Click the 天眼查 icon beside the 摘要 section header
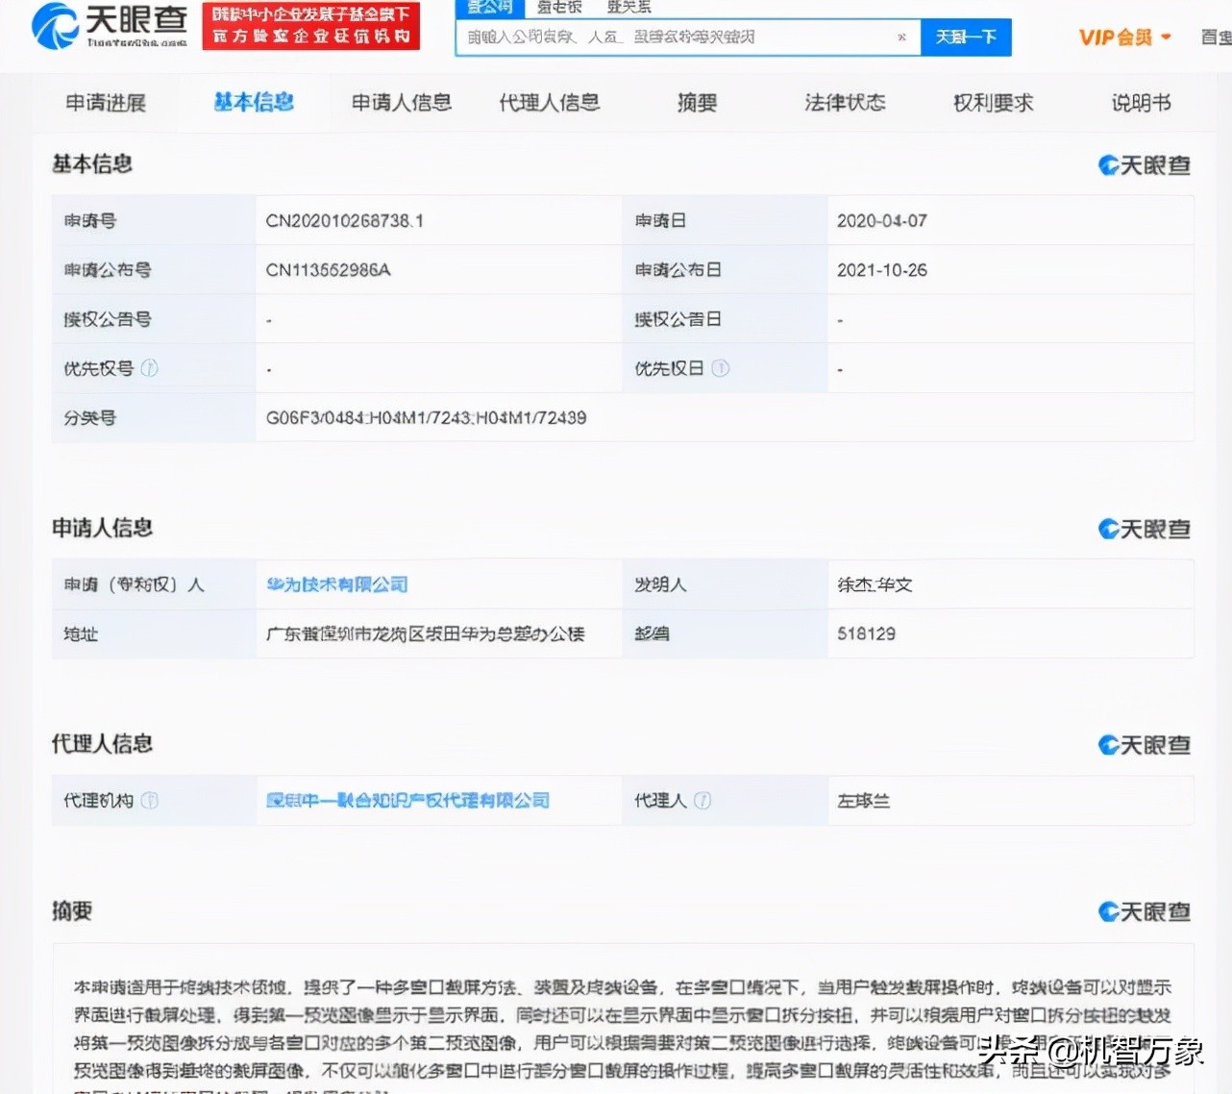The width and height of the screenshot is (1232, 1094). coord(1144,910)
